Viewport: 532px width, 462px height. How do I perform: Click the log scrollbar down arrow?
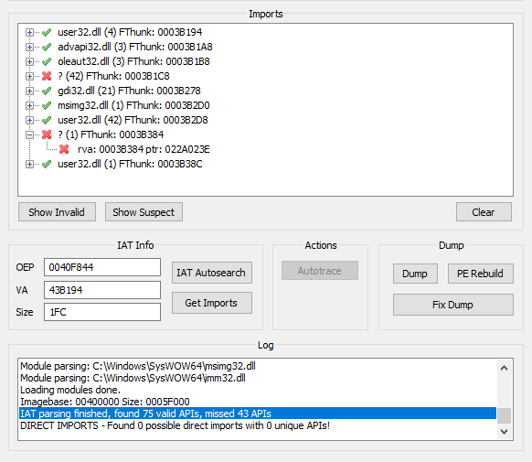505,432
